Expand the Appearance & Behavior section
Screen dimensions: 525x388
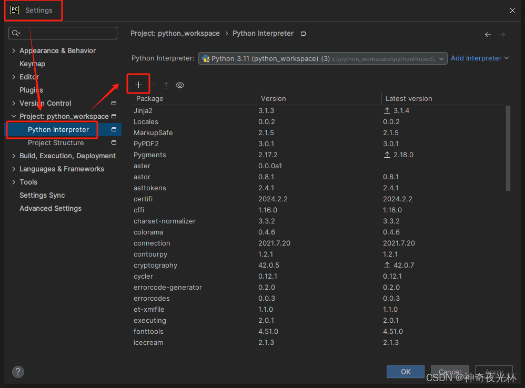(x=14, y=51)
